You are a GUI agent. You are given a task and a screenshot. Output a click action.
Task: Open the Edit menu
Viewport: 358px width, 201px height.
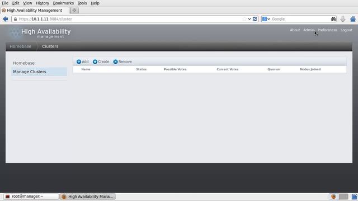(x=16, y=3)
